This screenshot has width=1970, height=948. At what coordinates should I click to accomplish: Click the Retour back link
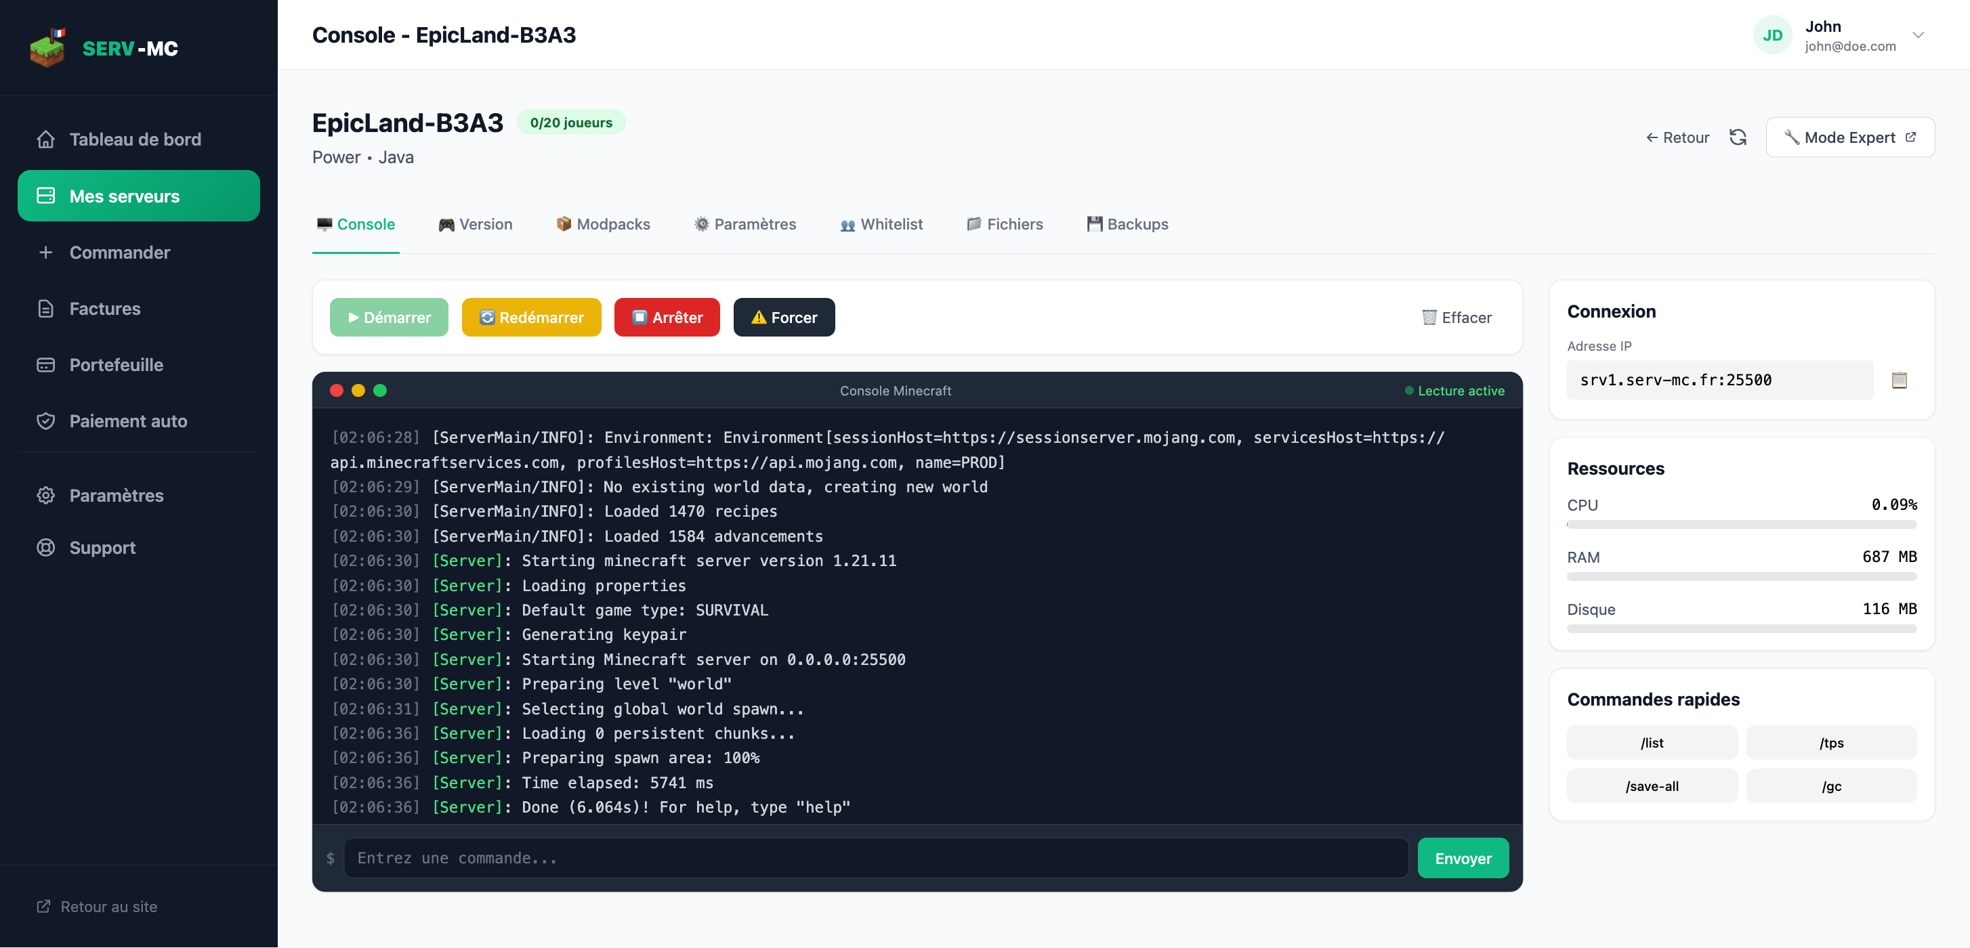pyautogui.click(x=1677, y=137)
